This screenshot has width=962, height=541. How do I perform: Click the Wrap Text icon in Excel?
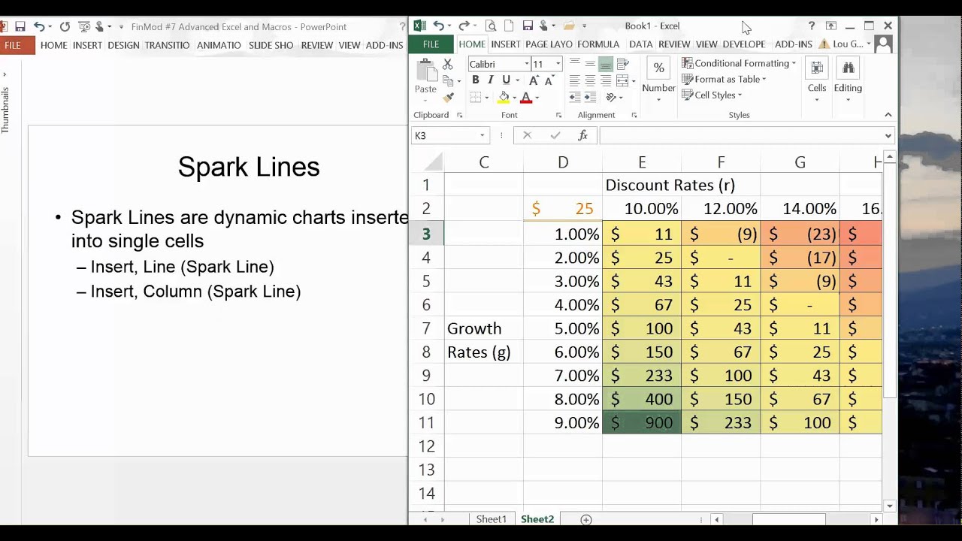coord(622,65)
